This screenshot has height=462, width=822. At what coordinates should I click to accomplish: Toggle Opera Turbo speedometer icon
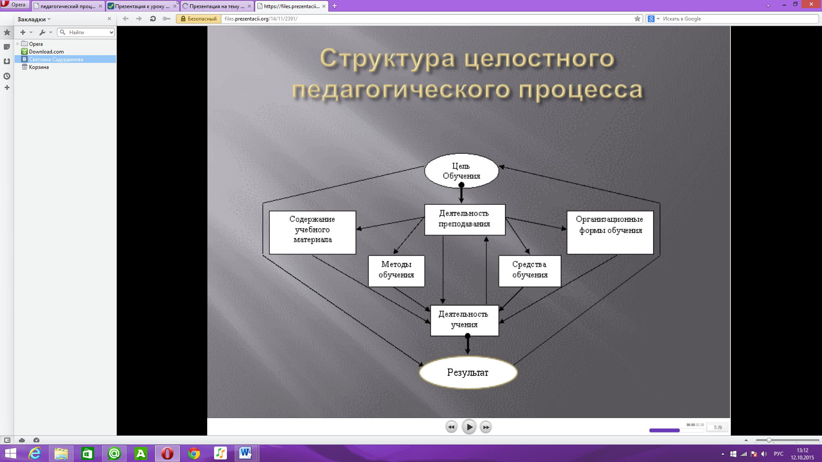[x=36, y=440]
